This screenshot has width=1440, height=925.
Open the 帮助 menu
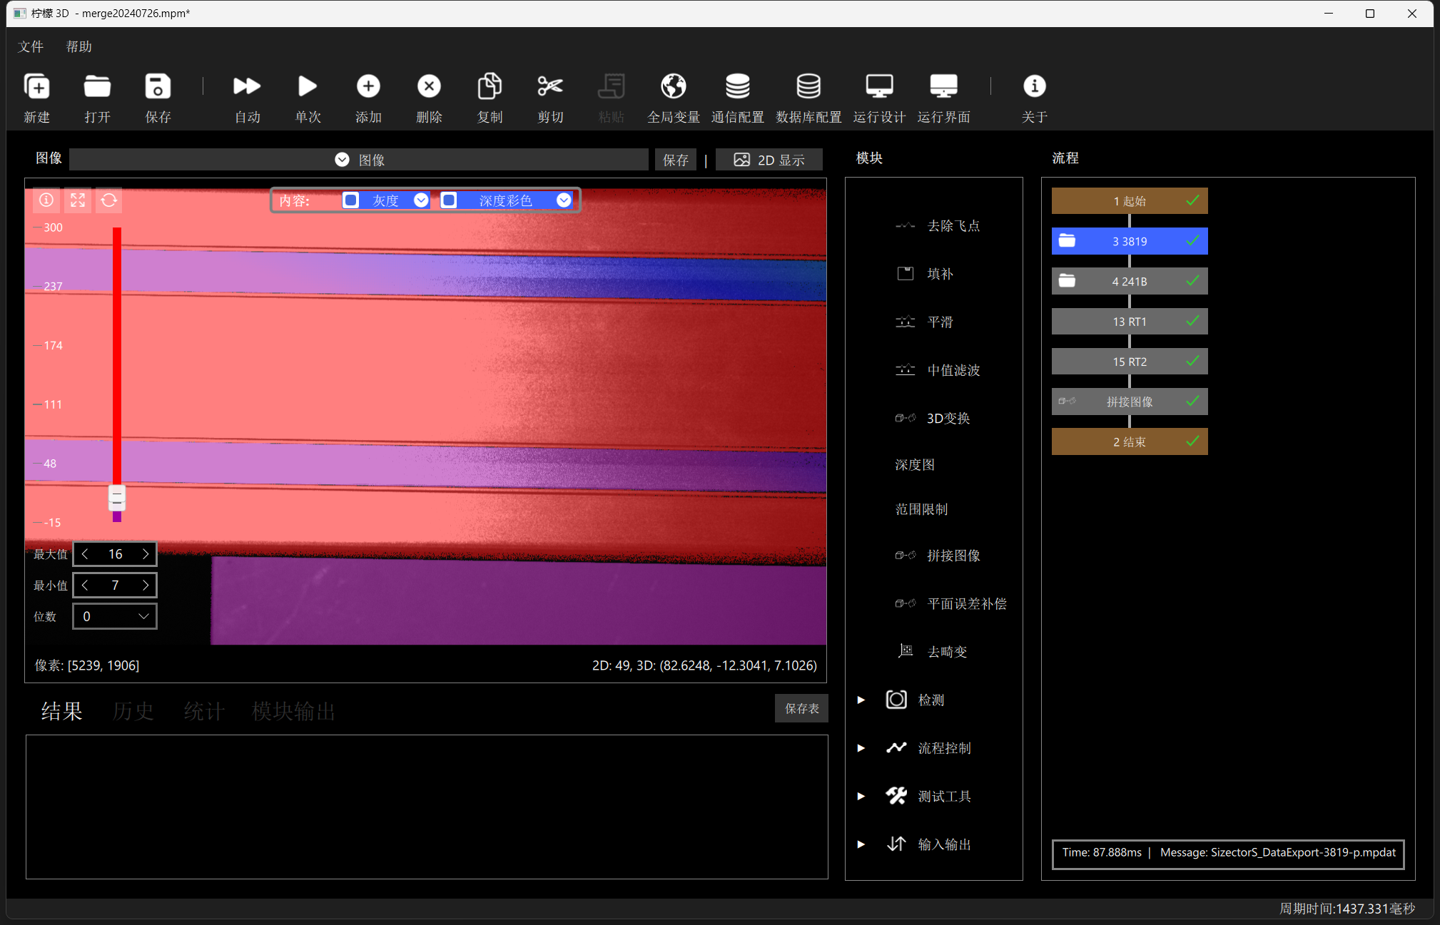(x=79, y=46)
